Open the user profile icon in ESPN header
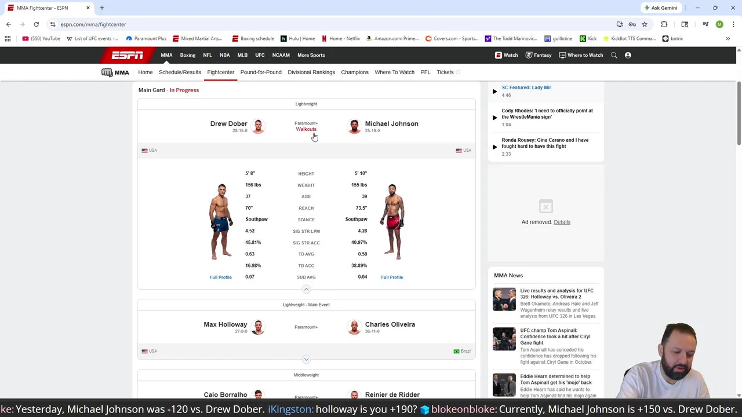This screenshot has height=417, width=742. tap(628, 55)
